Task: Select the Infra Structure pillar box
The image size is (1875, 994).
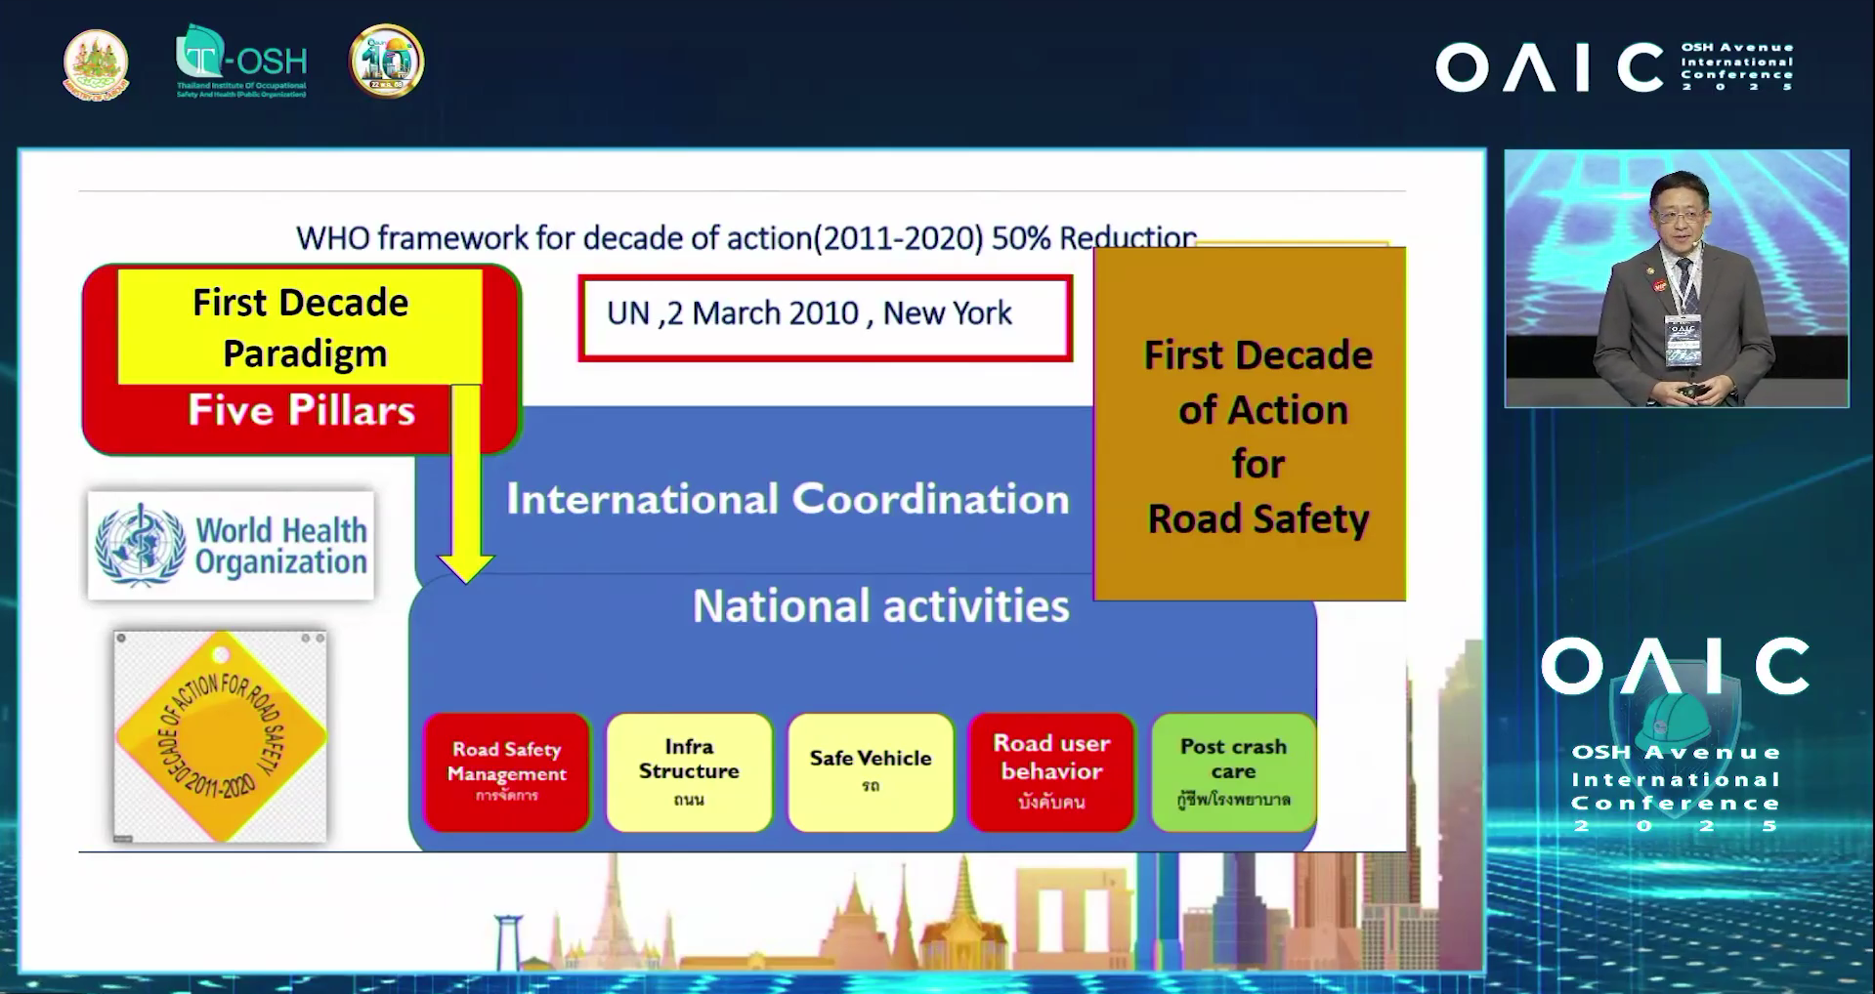Action: 689,772
